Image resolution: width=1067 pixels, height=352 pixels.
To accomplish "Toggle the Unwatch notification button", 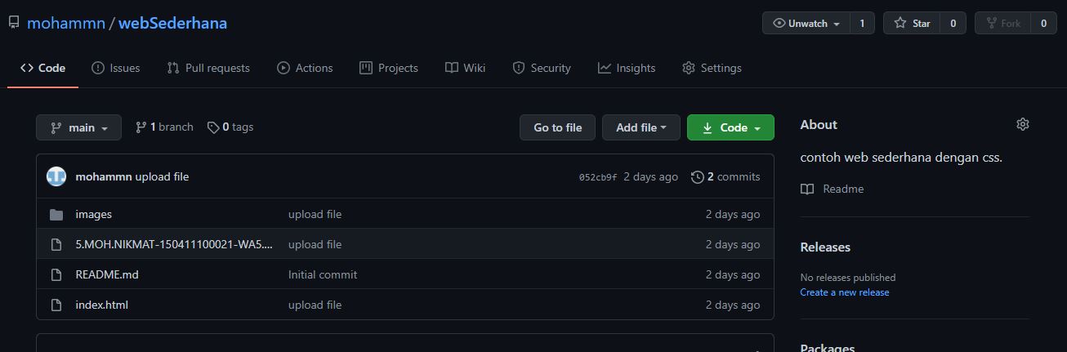I will pos(806,24).
